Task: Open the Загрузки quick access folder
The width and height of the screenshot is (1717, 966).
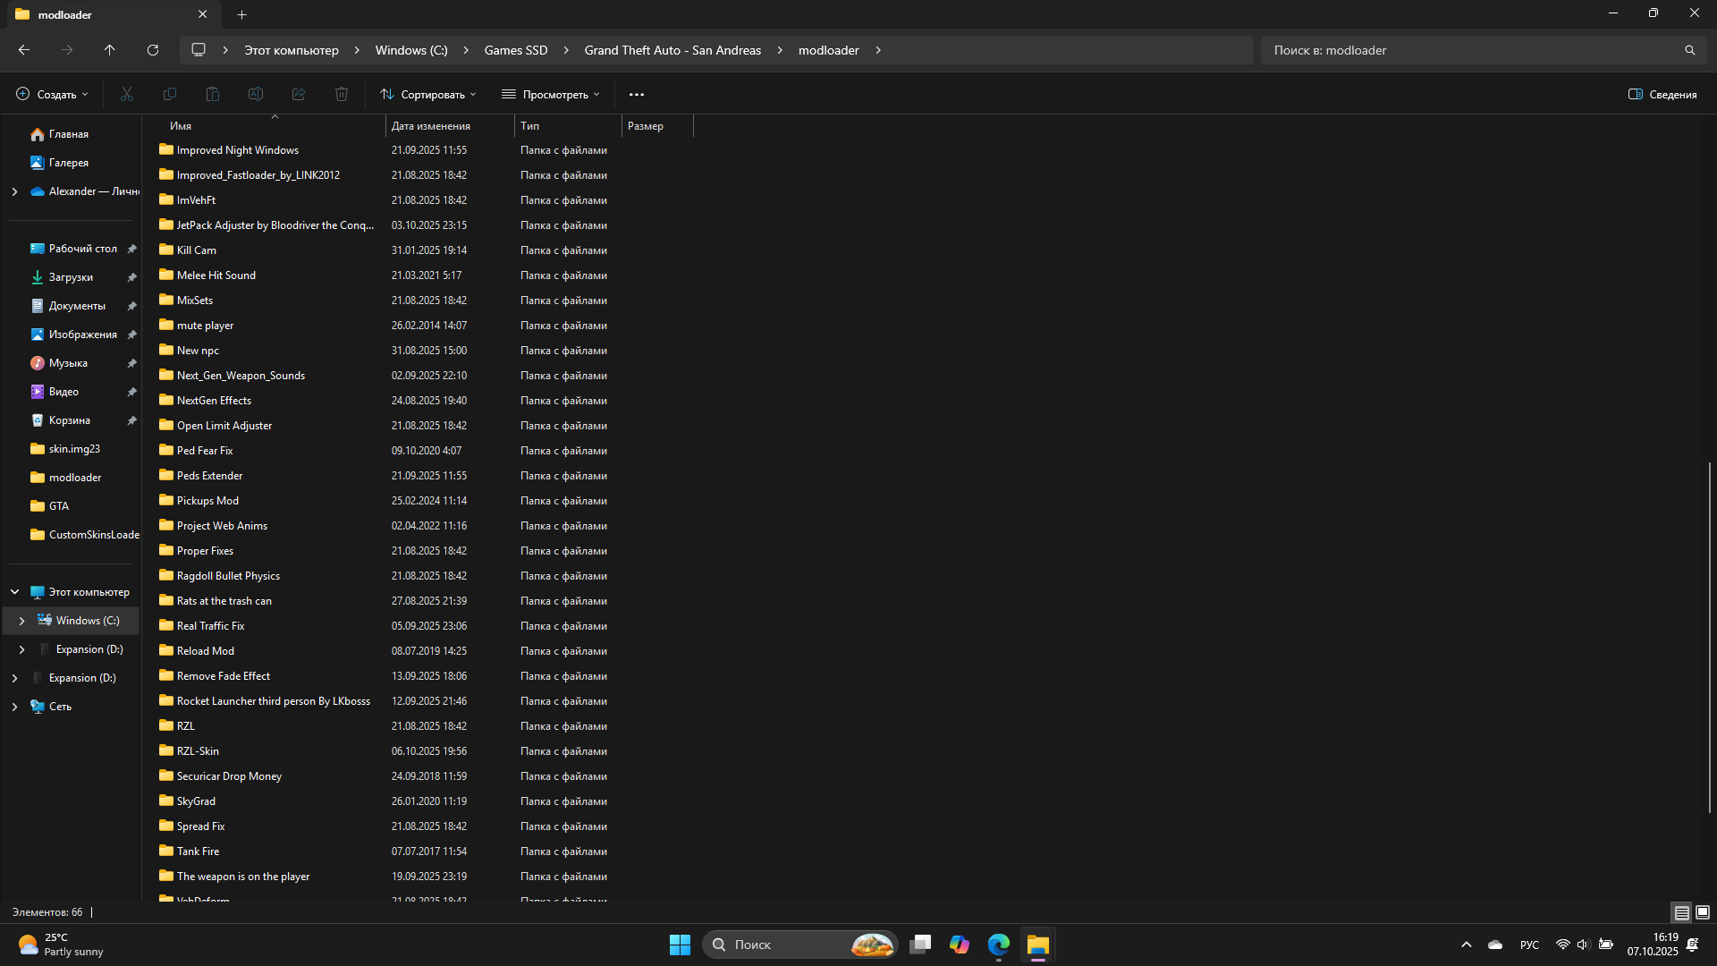Action: [71, 277]
